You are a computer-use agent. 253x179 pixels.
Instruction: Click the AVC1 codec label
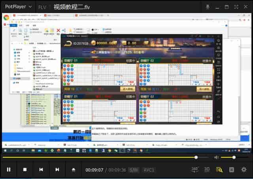click(148, 170)
